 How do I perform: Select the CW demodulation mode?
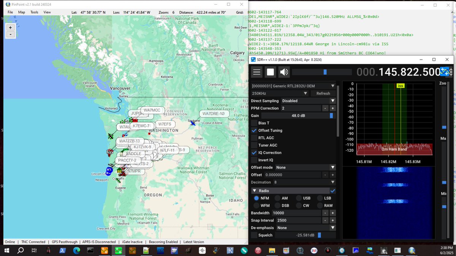click(298, 206)
